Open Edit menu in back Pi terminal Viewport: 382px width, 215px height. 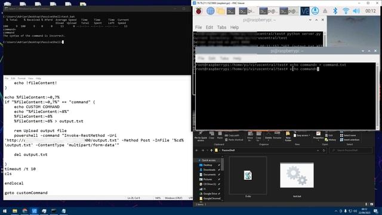[210, 27]
